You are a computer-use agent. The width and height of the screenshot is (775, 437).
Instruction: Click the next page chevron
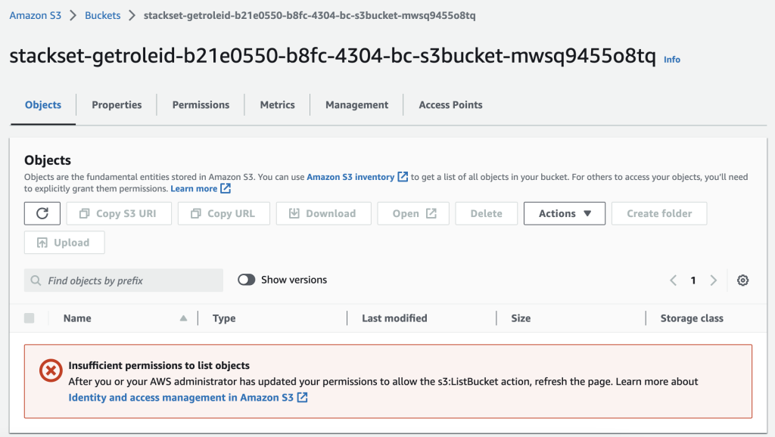click(x=713, y=280)
